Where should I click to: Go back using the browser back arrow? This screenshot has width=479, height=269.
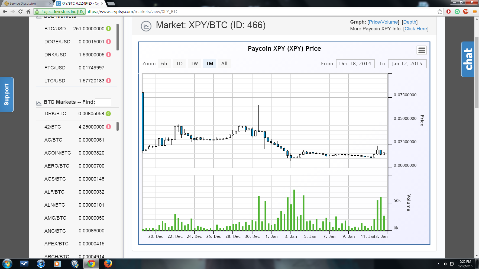pos(5,11)
